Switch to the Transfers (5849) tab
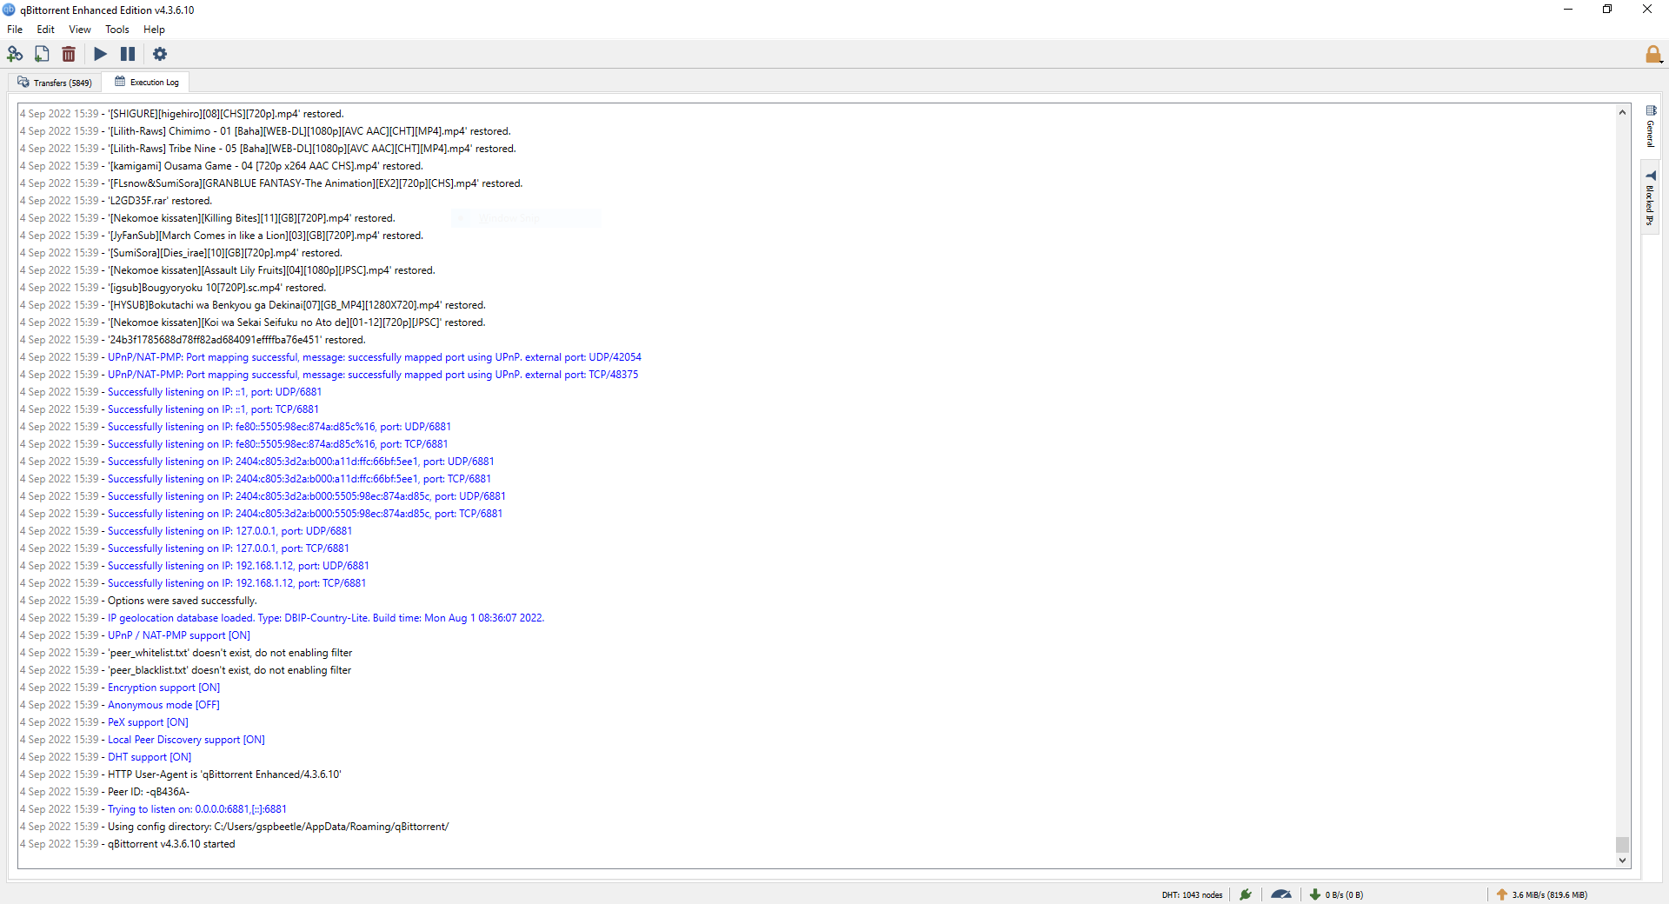This screenshot has width=1669, height=904. click(x=55, y=83)
